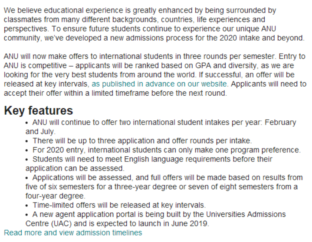Screen dimensions: 312x242
Task: Click the bullet about two international student intakes
Action: pos(161,127)
